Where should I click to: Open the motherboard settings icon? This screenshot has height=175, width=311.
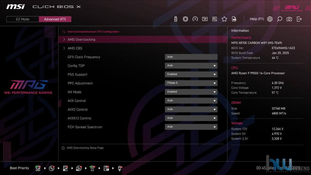pyautogui.click(x=214, y=19)
